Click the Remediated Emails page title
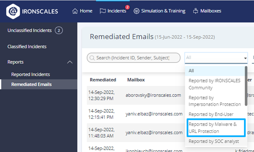Screen dimensions: 254x152 pyautogui.click(x=122, y=37)
